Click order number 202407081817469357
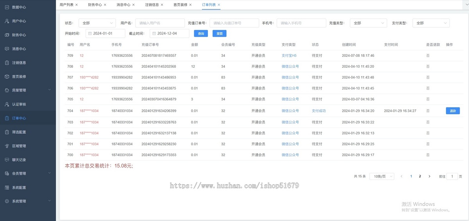The width and height of the screenshot is (469, 221). click(159, 56)
